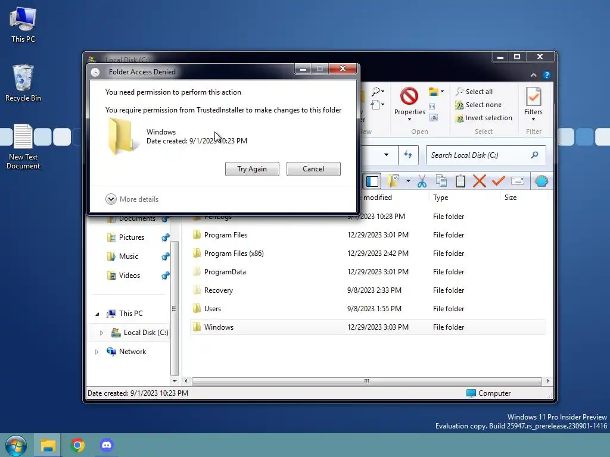The image size is (610, 457).
Task: Click the Refresh arrows button
Action: coord(408,155)
